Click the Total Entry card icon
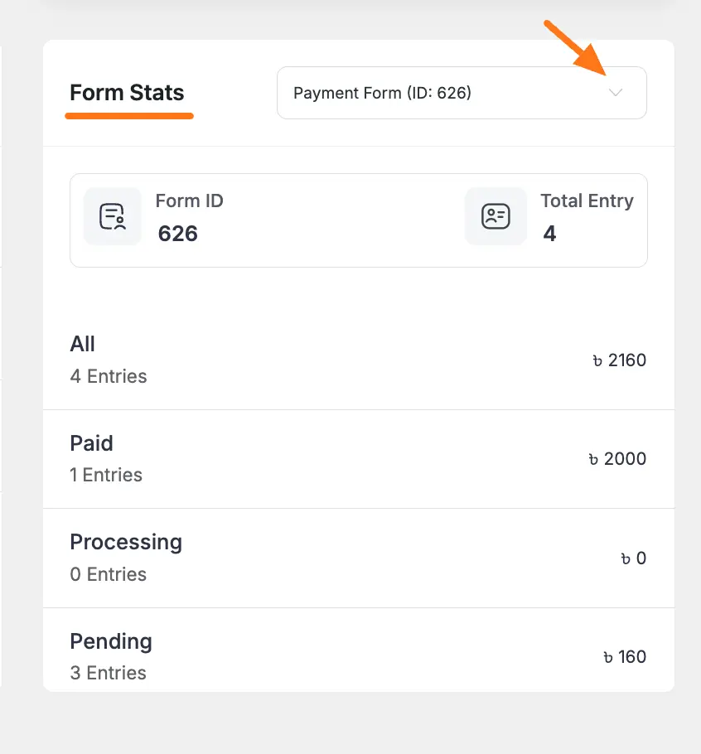 496,216
